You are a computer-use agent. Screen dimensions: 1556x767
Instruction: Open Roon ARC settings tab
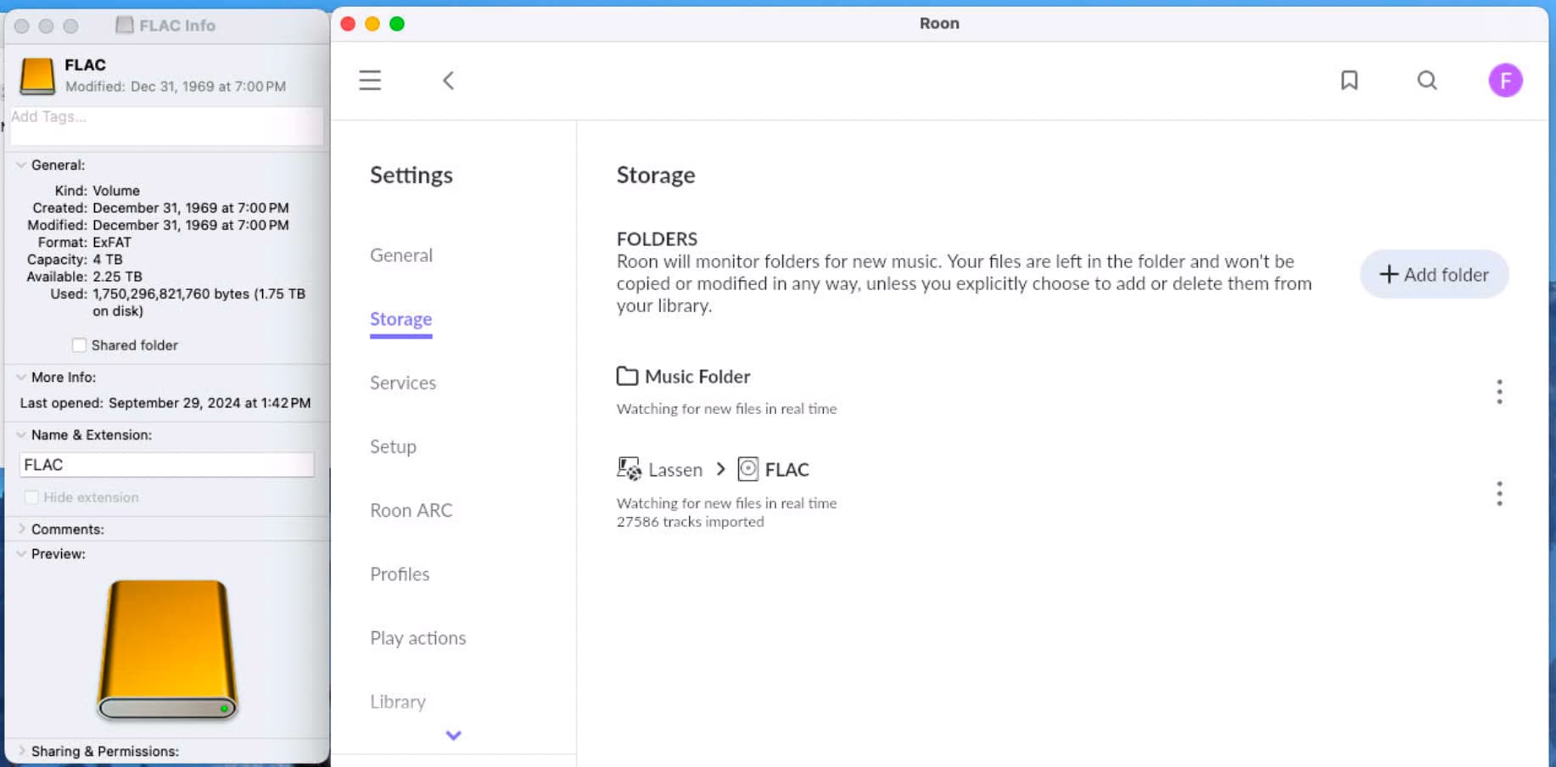(x=411, y=510)
